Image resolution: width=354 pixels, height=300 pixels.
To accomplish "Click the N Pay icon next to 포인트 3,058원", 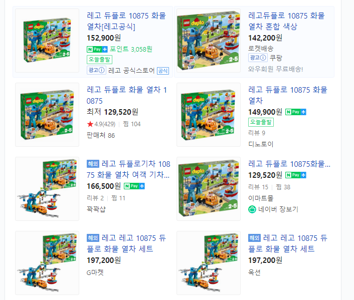I will (97, 49).
